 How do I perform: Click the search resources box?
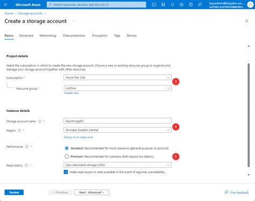point(96,5)
